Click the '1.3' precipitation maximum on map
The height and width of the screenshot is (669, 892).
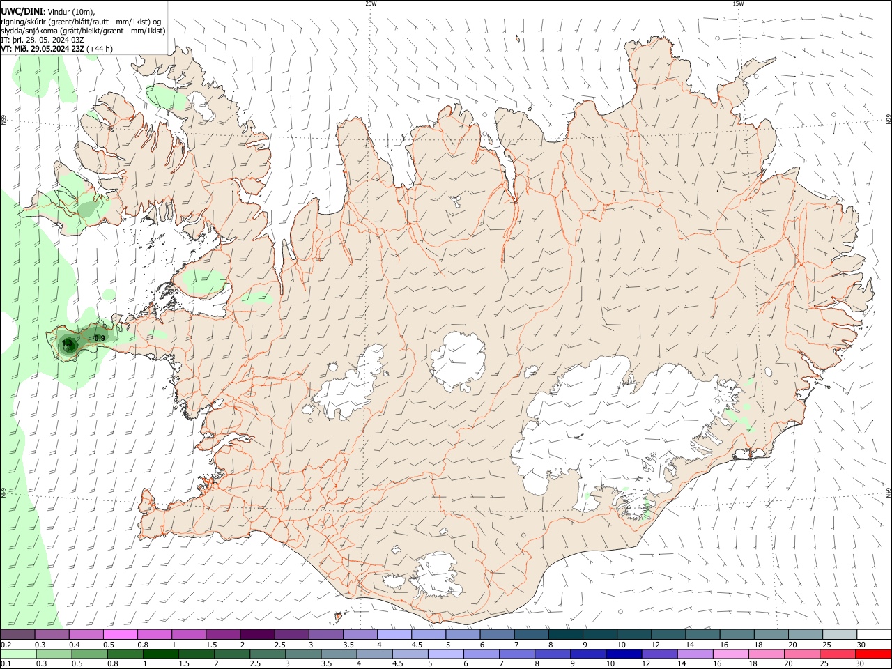68,344
